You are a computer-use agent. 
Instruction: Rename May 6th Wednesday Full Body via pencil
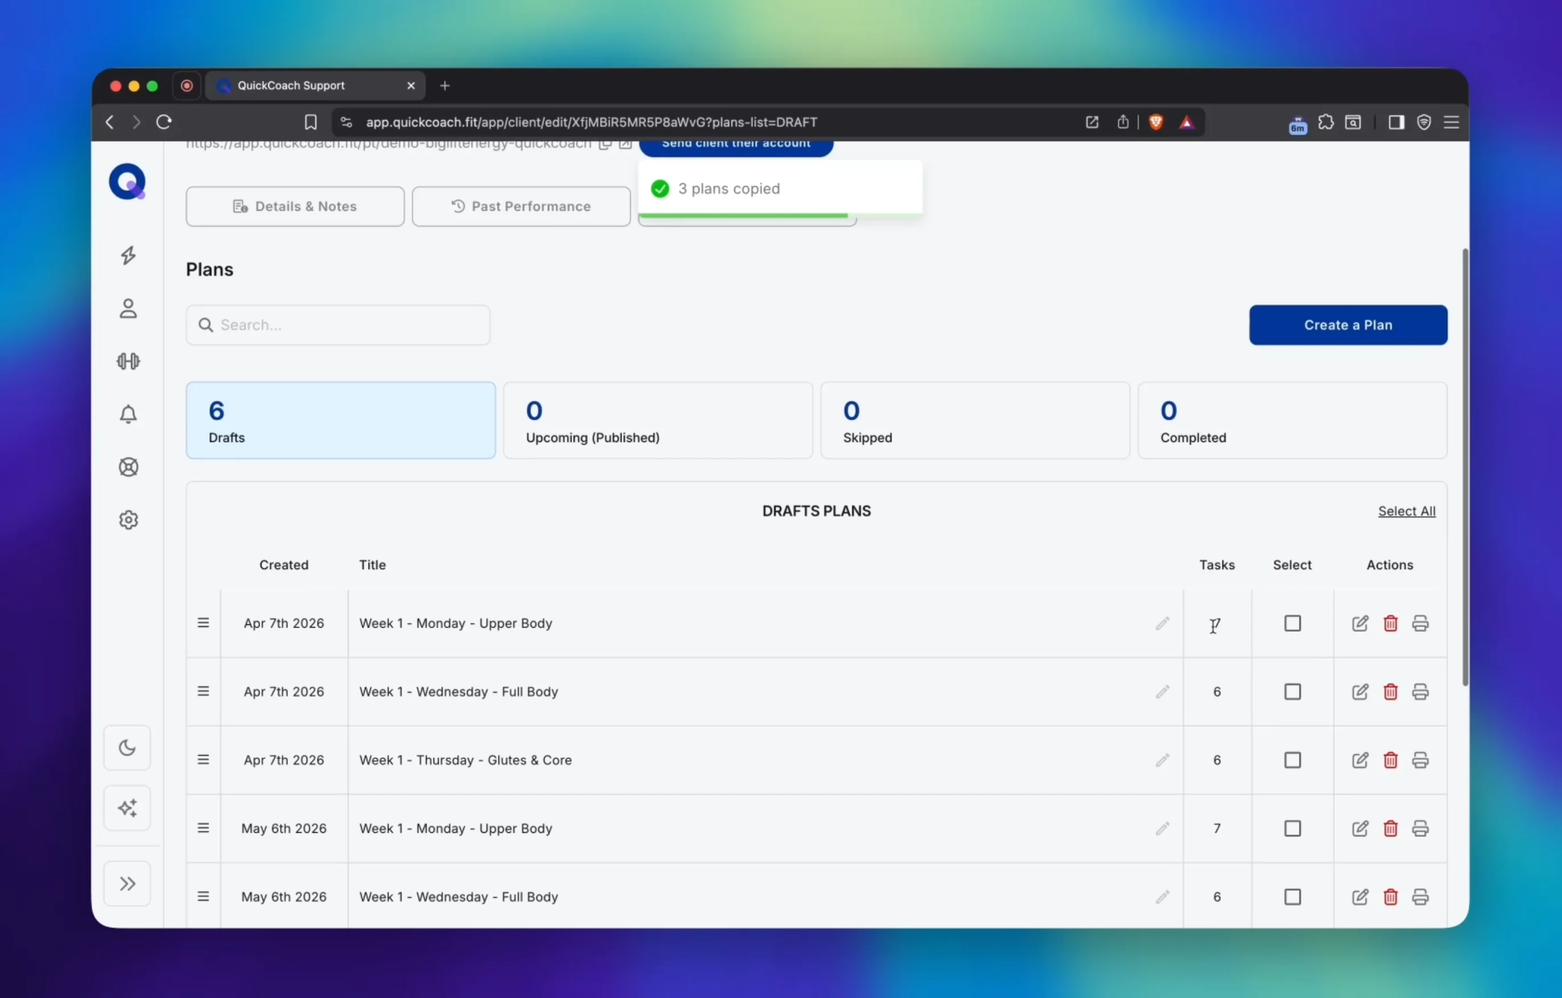coord(1163,897)
